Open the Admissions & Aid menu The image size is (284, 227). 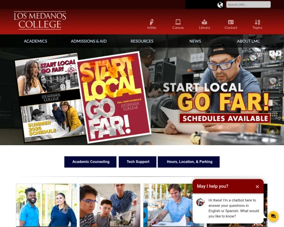89,41
